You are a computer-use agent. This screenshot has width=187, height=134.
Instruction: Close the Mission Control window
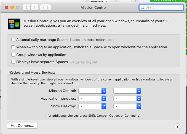pos(7,7)
